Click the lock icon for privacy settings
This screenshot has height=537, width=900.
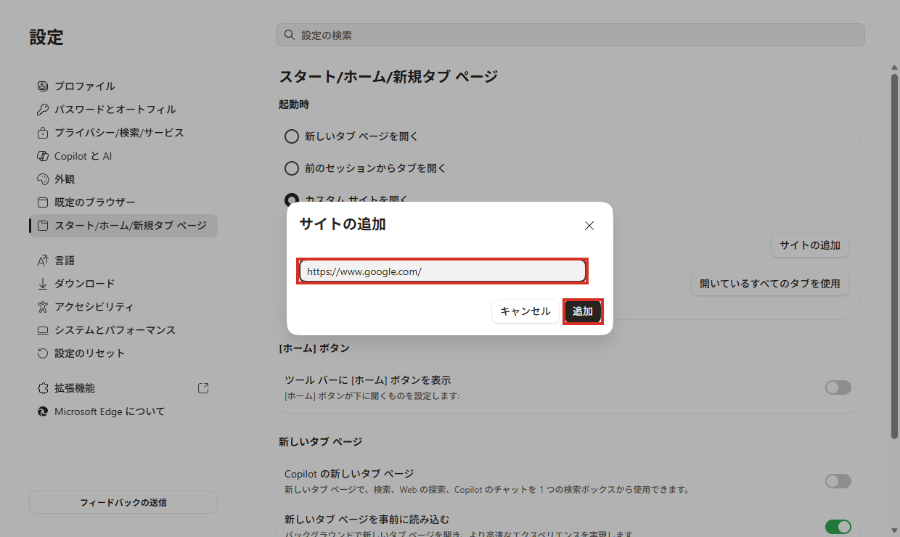pos(42,132)
